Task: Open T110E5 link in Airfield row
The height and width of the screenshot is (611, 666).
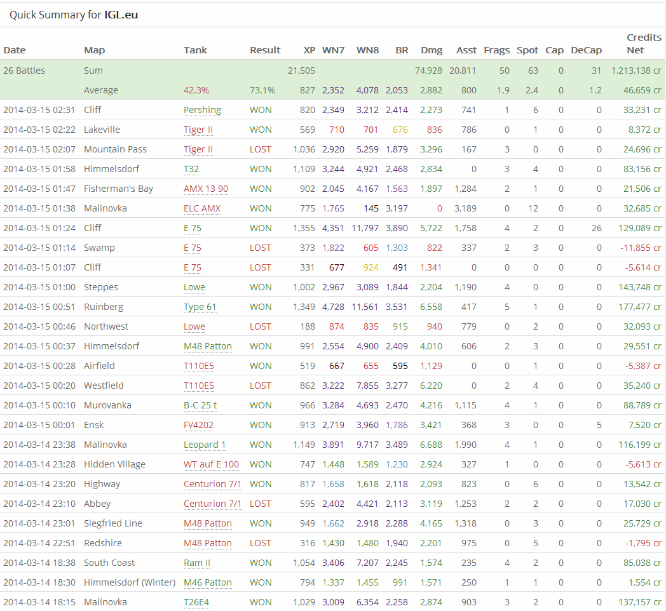Action: [199, 366]
